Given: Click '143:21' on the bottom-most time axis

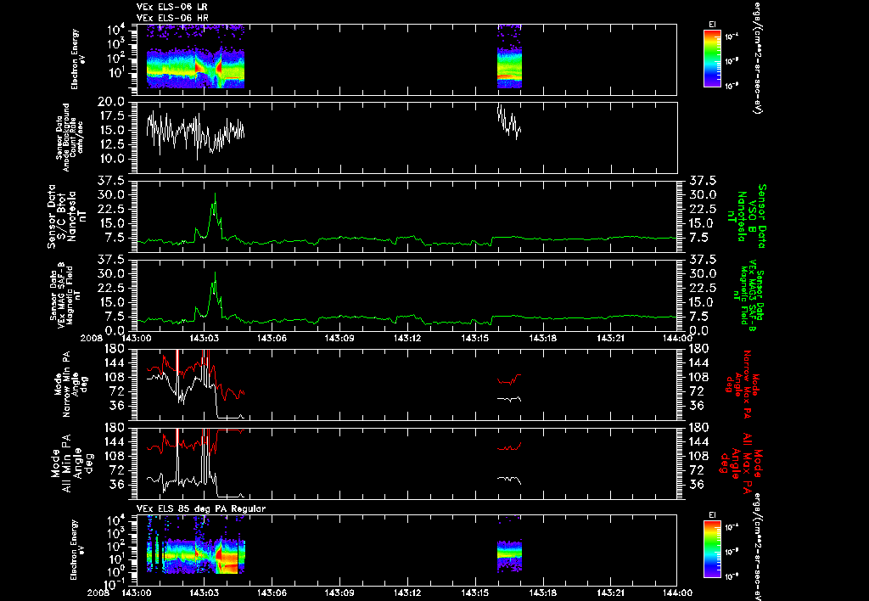Looking at the screenshot, I should coord(610,593).
